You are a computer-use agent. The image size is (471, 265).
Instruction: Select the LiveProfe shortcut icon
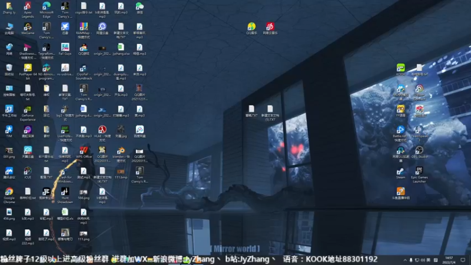click(65, 134)
